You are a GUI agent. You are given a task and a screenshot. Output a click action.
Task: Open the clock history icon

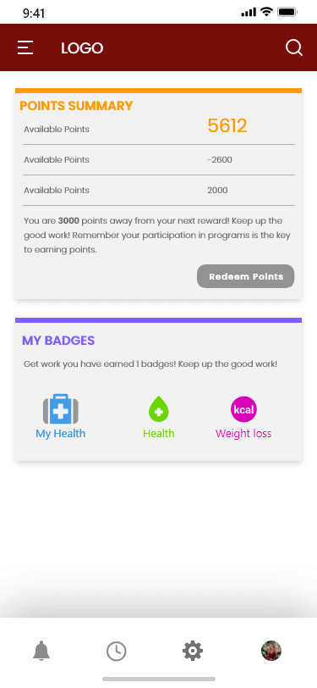[117, 651]
